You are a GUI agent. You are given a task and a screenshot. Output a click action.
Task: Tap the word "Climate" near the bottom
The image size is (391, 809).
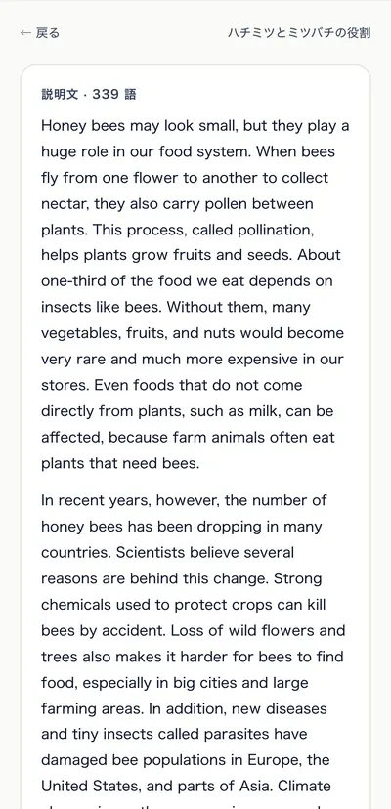(306, 786)
